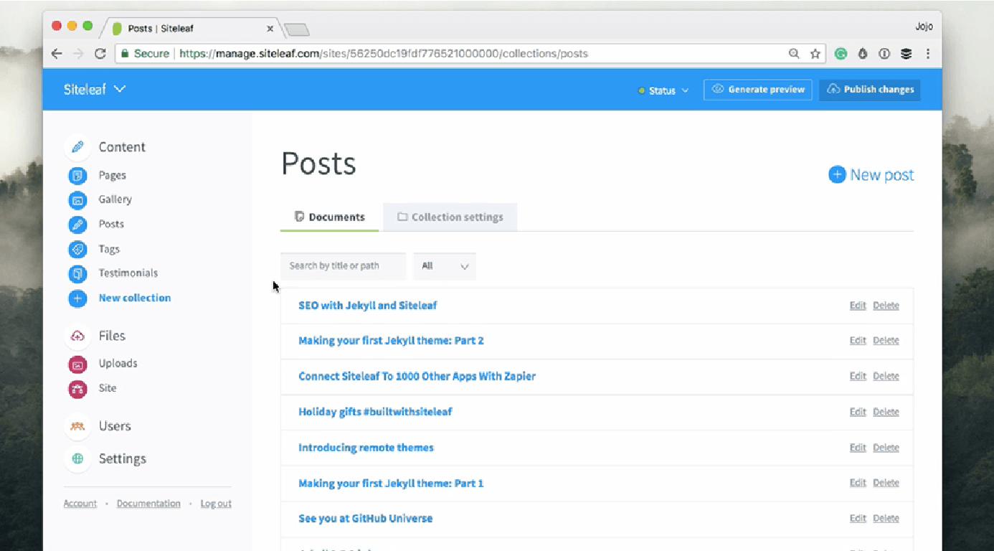Click the browser back arrow
The width and height of the screenshot is (994, 551).
point(57,54)
